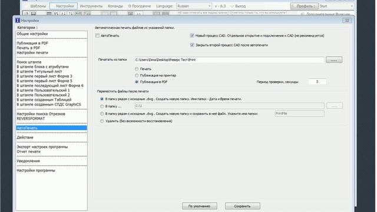
Task: Select move to named folder radio
Action: coord(102,114)
